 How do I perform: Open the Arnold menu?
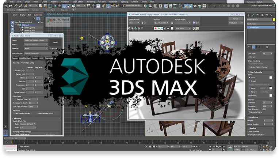point(144,1)
